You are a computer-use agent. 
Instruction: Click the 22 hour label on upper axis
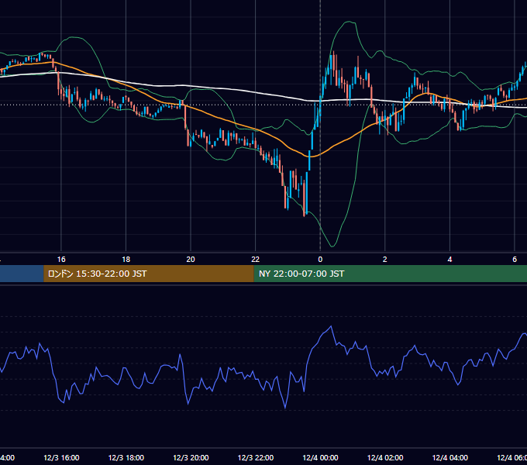[x=256, y=260]
